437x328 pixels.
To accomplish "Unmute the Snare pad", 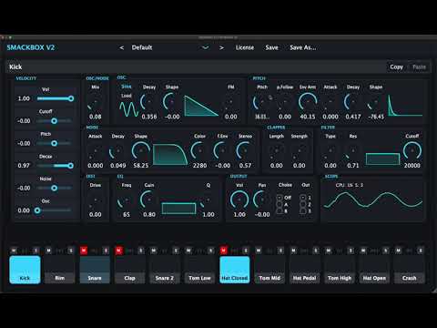I will [84, 251].
